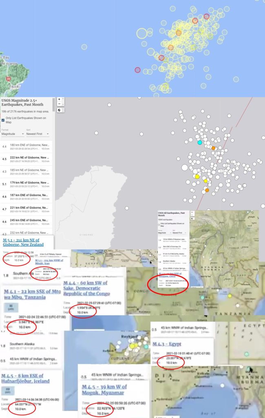This screenshot has width=265, height=418.
Task: Open M 4.5 Hafnarfjörður, Iceland link
Action: (25, 378)
